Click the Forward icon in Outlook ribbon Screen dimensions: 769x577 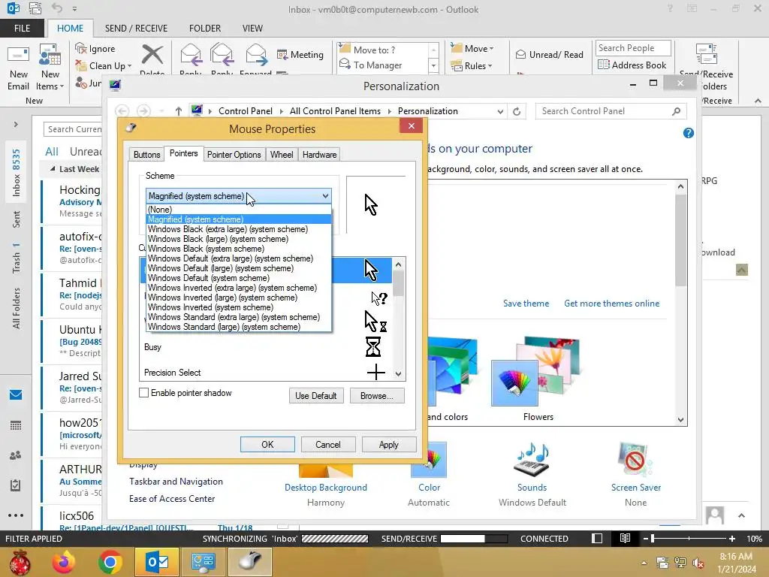[x=256, y=55]
